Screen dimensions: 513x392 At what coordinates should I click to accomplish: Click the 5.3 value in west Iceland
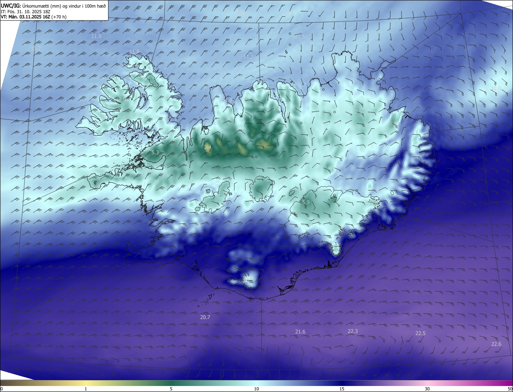(156, 153)
